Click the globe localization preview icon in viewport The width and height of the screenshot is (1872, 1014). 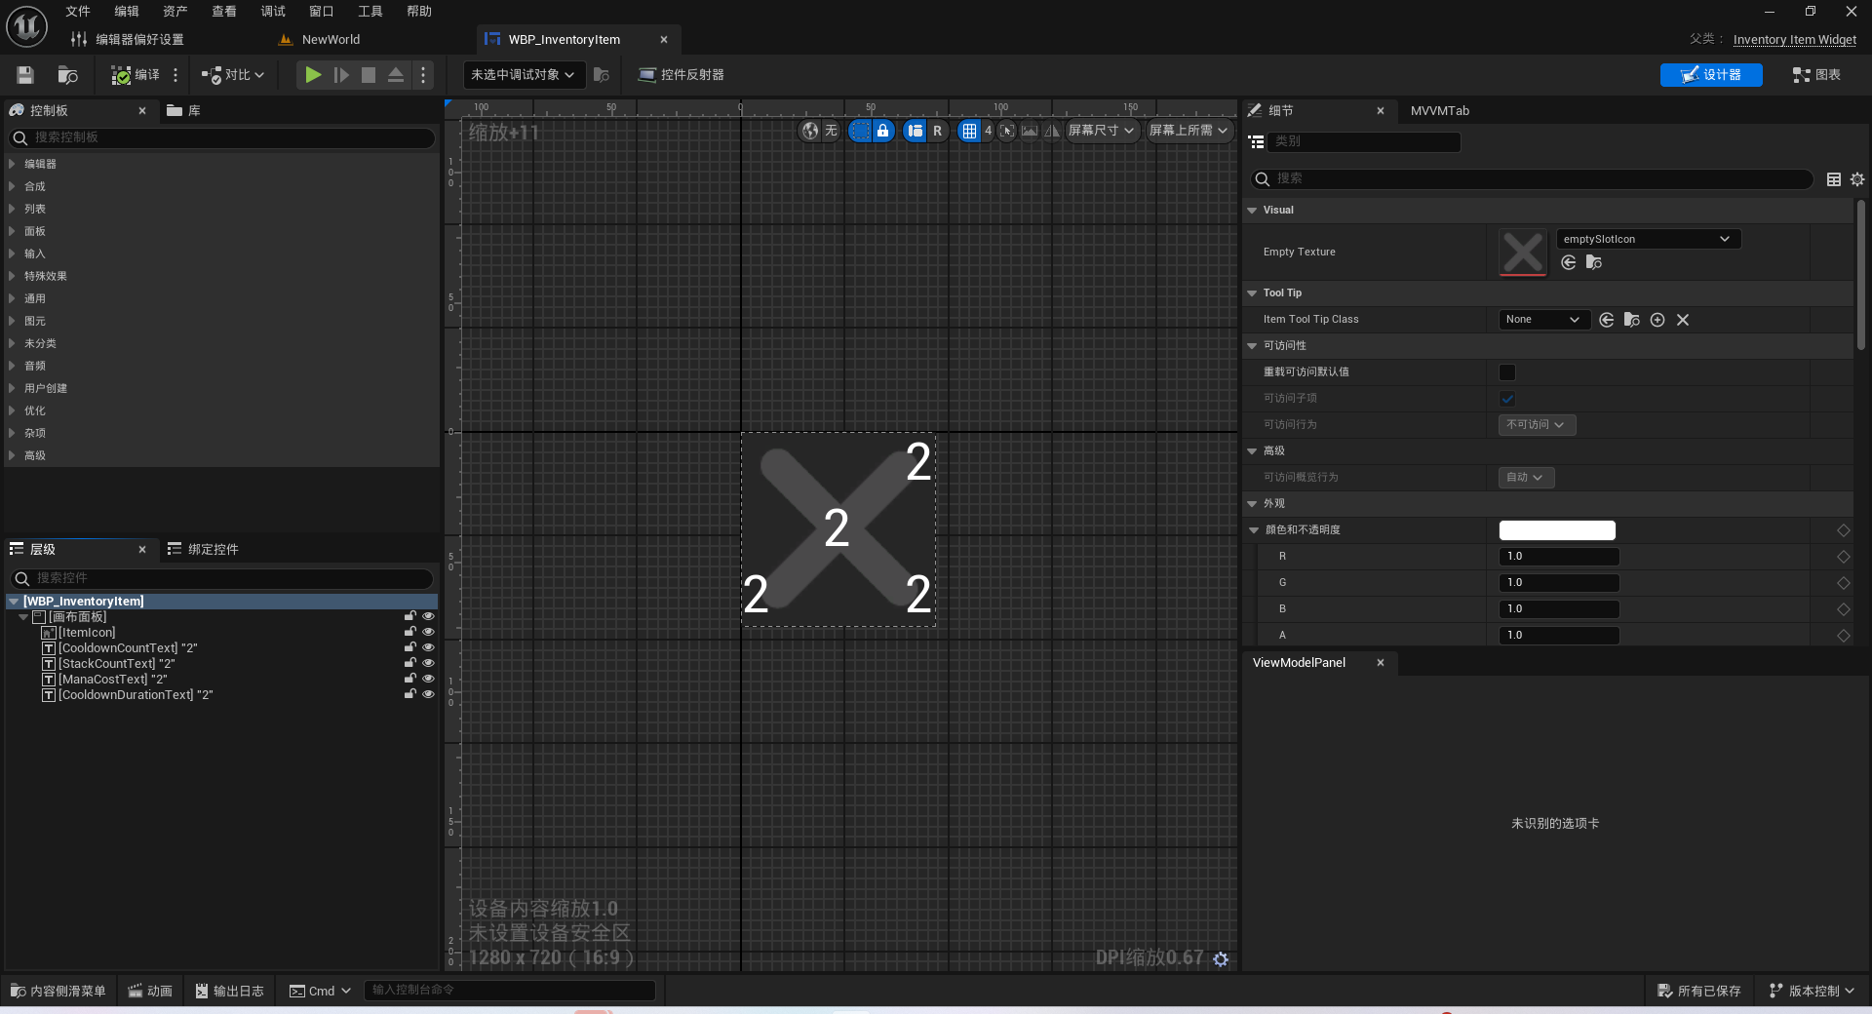(x=809, y=131)
